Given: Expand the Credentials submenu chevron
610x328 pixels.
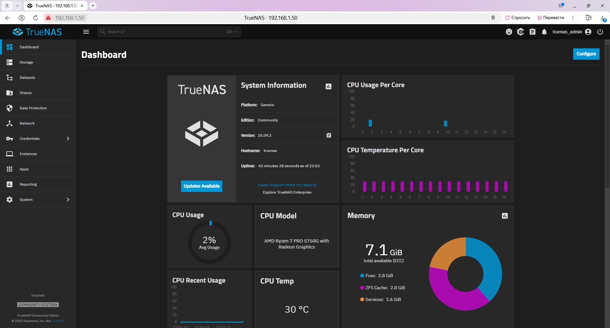Looking at the screenshot, I should [68, 139].
